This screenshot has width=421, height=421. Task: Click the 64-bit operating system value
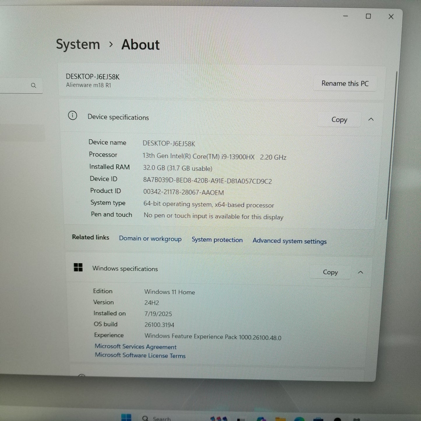[x=209, y=205]
